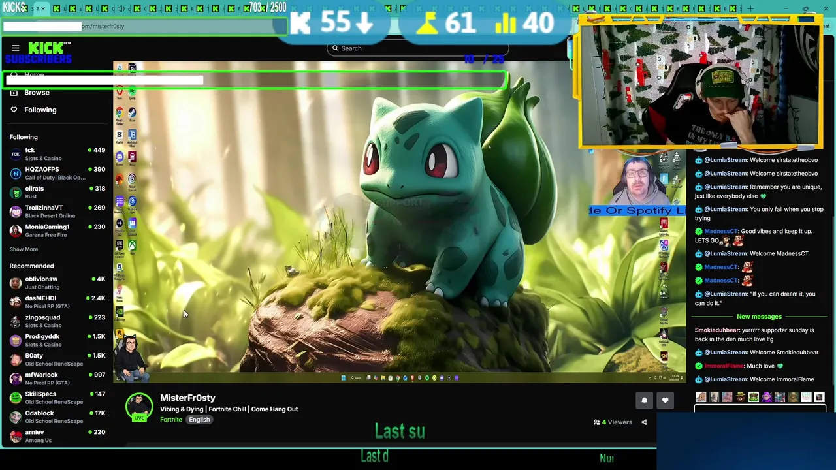Select first emote in chat emote row
Image resolution: width=836 pixels, height=470 pixels.
pos(701,397)
